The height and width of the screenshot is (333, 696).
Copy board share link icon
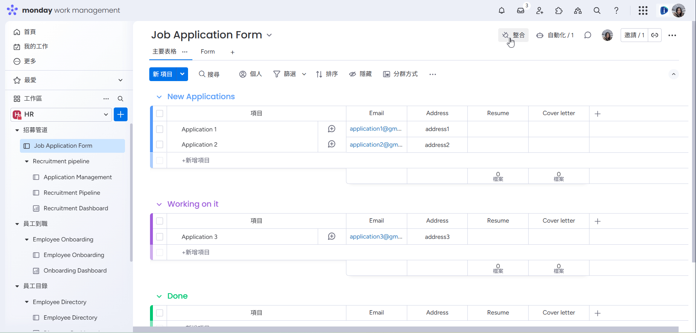tap(655, 35)
